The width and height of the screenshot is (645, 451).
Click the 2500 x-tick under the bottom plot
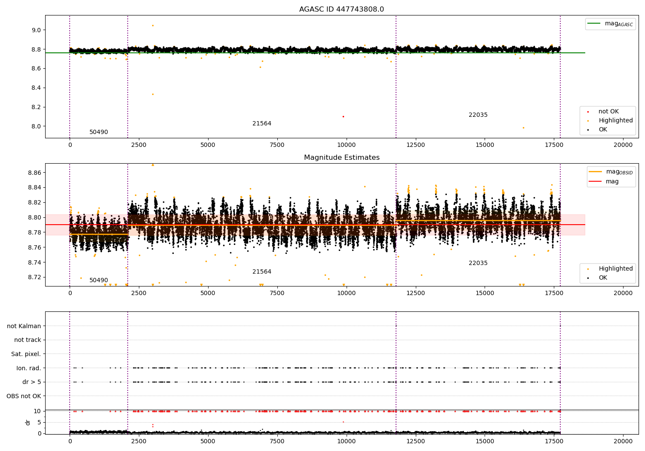click(138, 441)
